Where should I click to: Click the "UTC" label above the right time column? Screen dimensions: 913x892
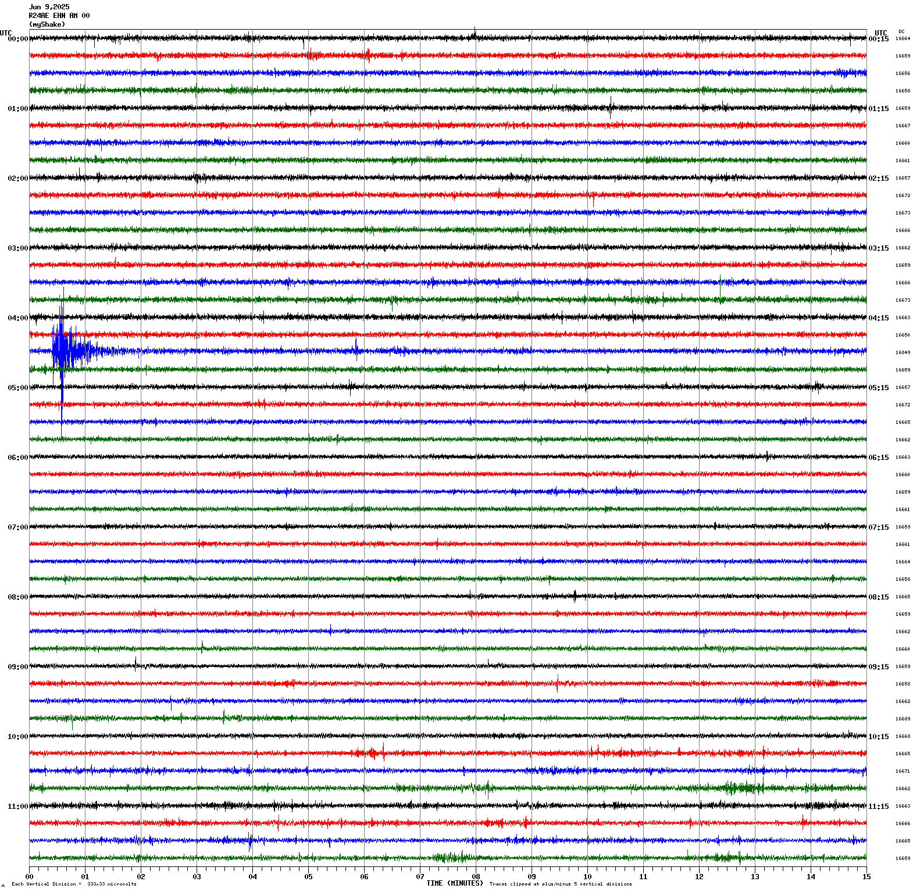(881, 33)
